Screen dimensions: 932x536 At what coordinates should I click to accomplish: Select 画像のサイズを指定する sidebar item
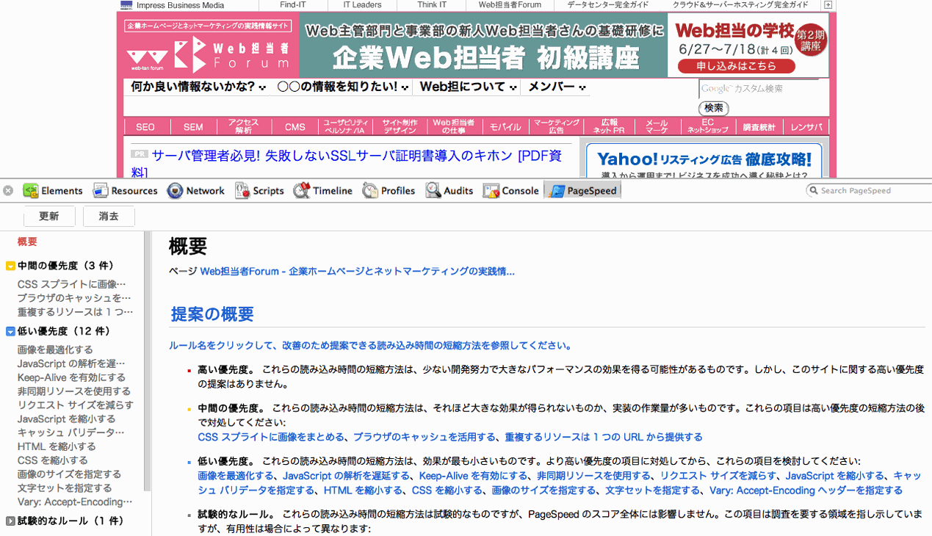(x=69, y=474)
